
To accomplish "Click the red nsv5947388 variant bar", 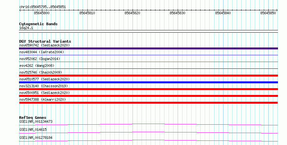I will click(148, 103).
